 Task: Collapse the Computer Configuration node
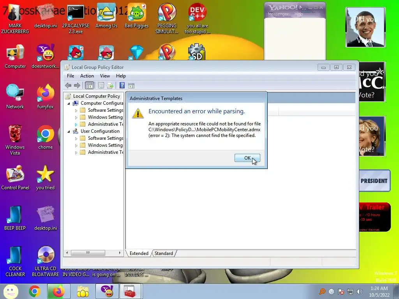(69, 104)
